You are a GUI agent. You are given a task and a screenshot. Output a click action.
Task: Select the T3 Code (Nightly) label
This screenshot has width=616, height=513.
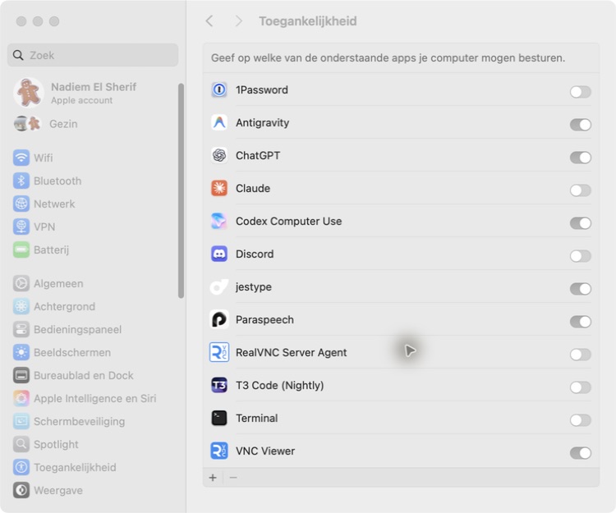(x=280, y=386)
